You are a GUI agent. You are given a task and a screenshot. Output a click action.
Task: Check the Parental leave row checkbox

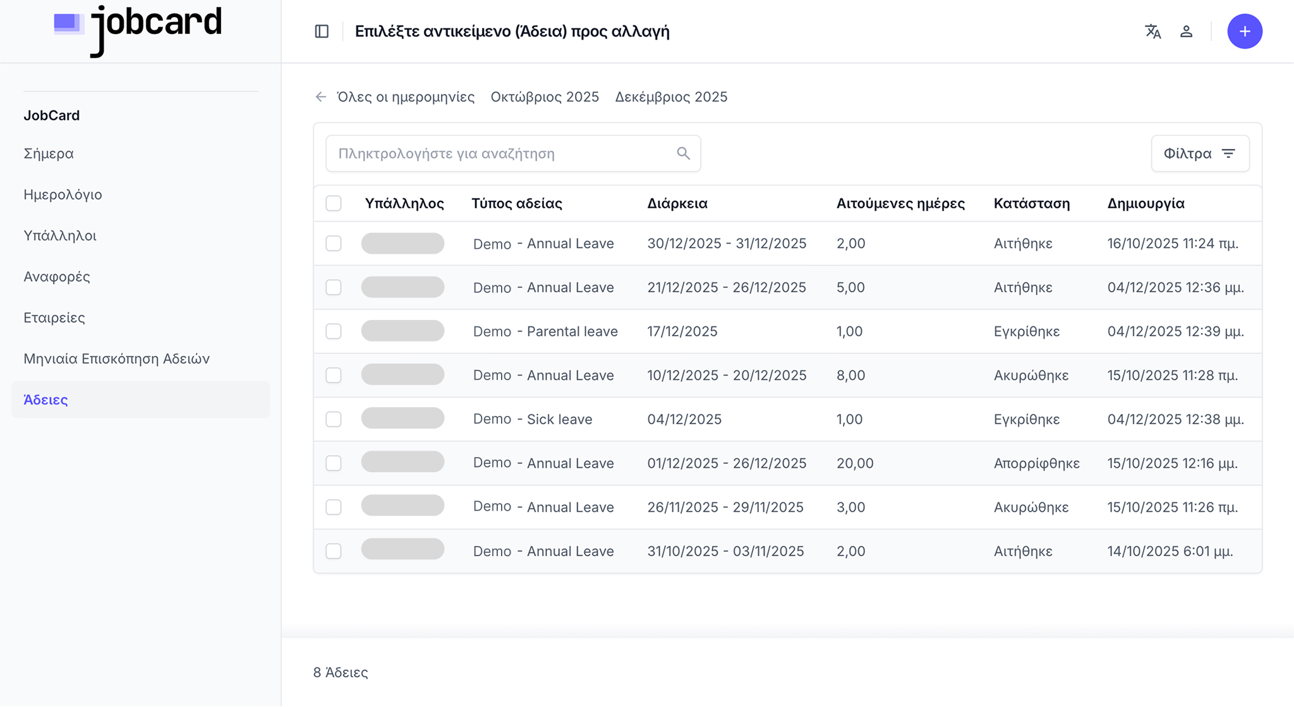click(x=334, y=331)
